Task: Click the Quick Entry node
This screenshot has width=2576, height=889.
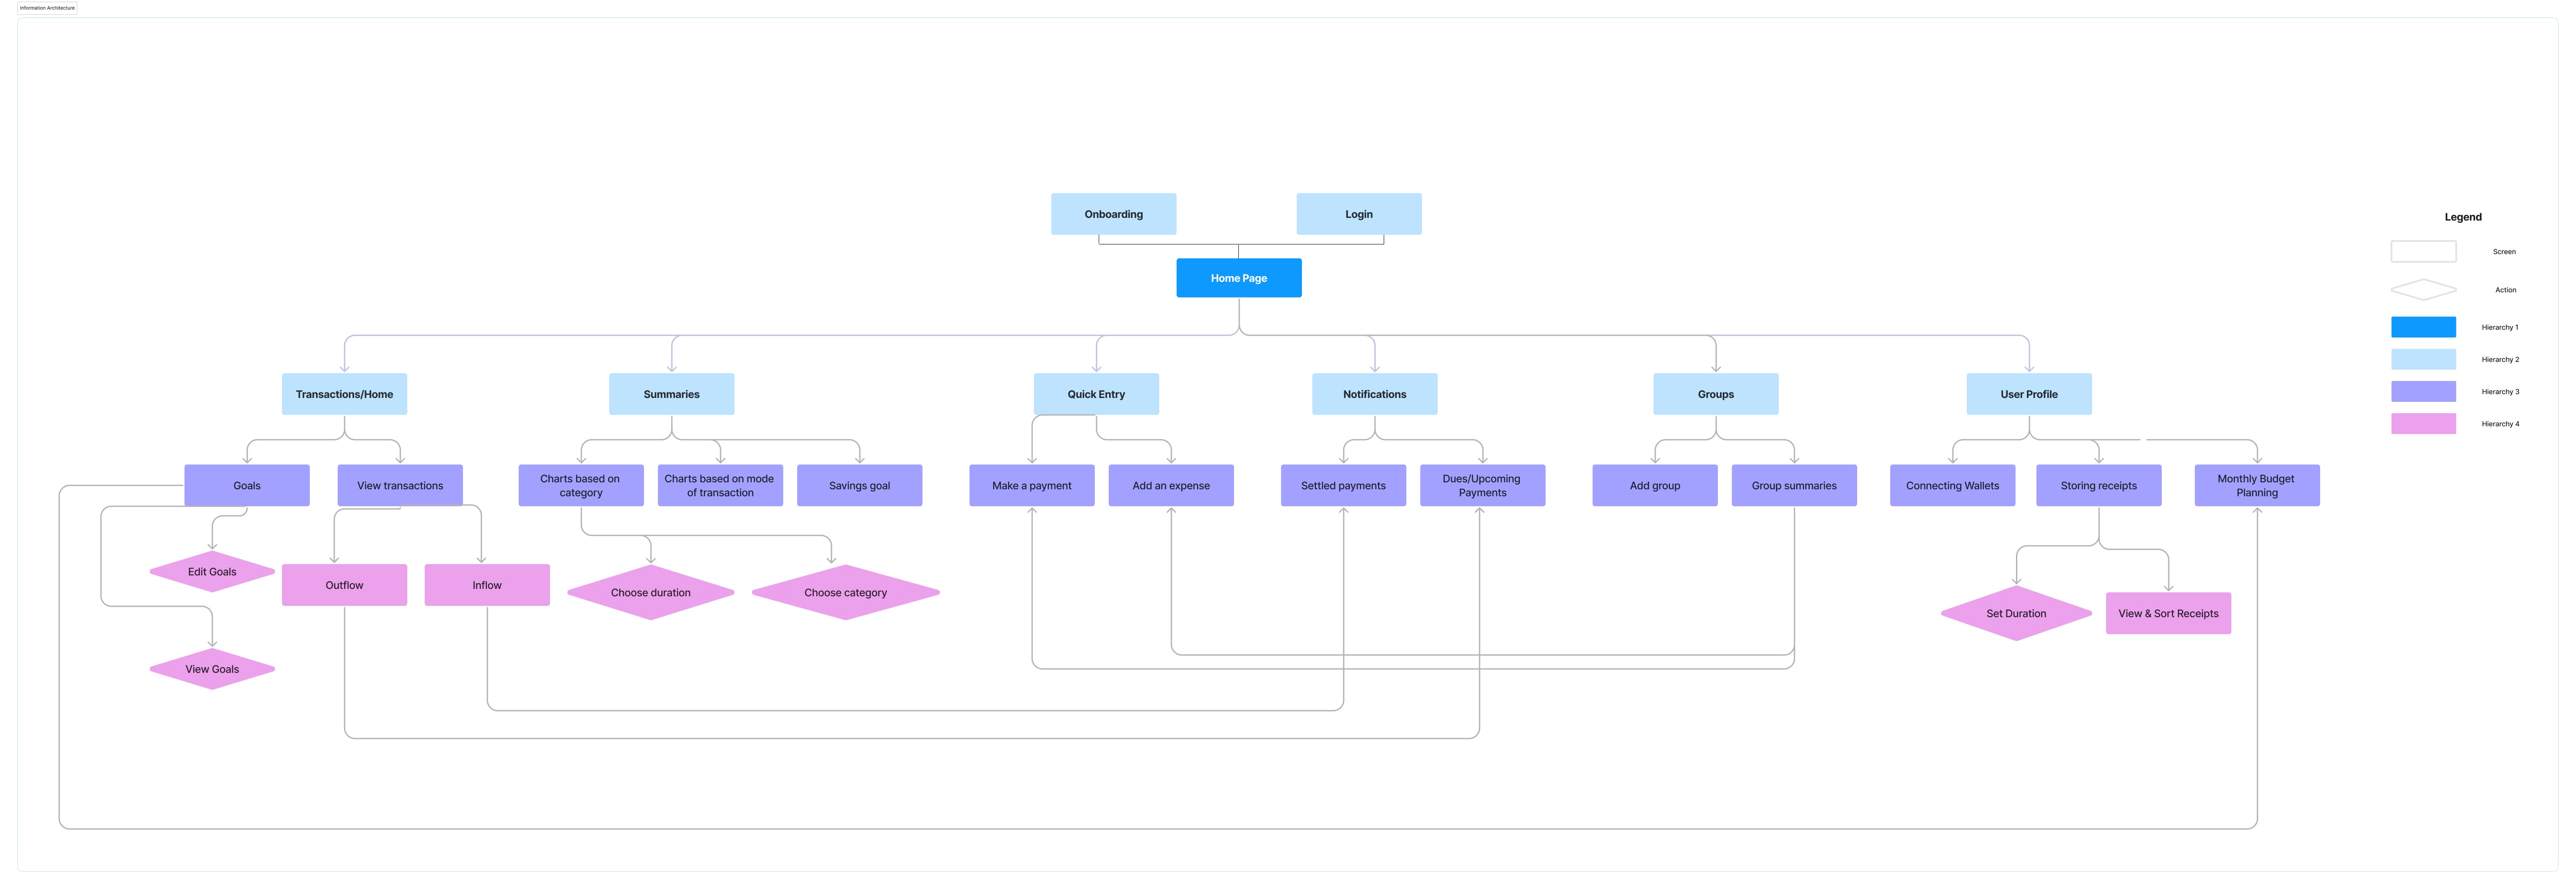Action: pos(1096,394)
